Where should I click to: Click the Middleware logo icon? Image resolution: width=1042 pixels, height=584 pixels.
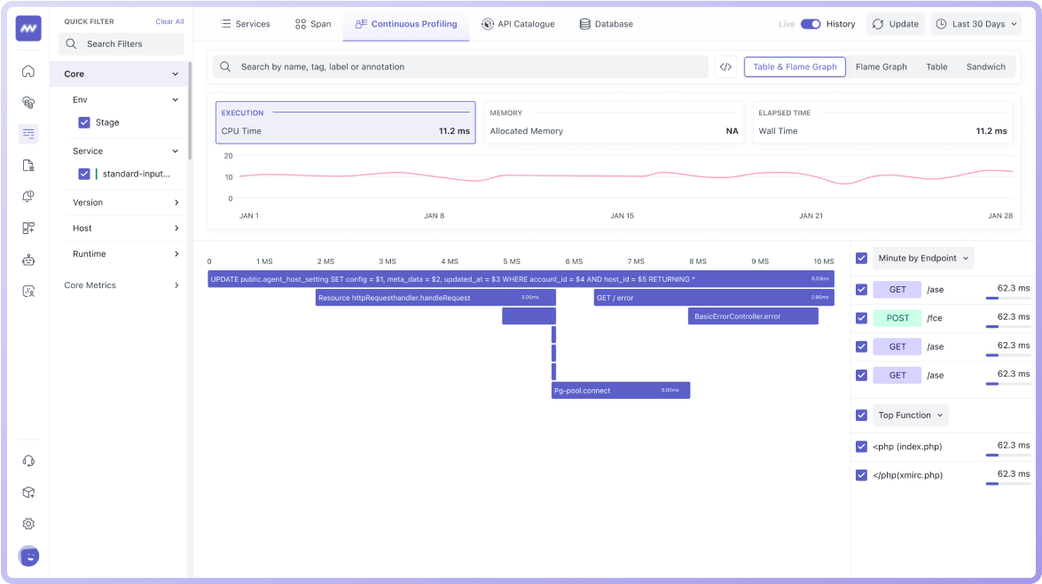pos(28,28)
